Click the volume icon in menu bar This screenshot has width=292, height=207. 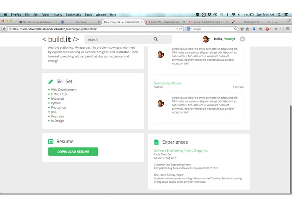pos(239,15)
